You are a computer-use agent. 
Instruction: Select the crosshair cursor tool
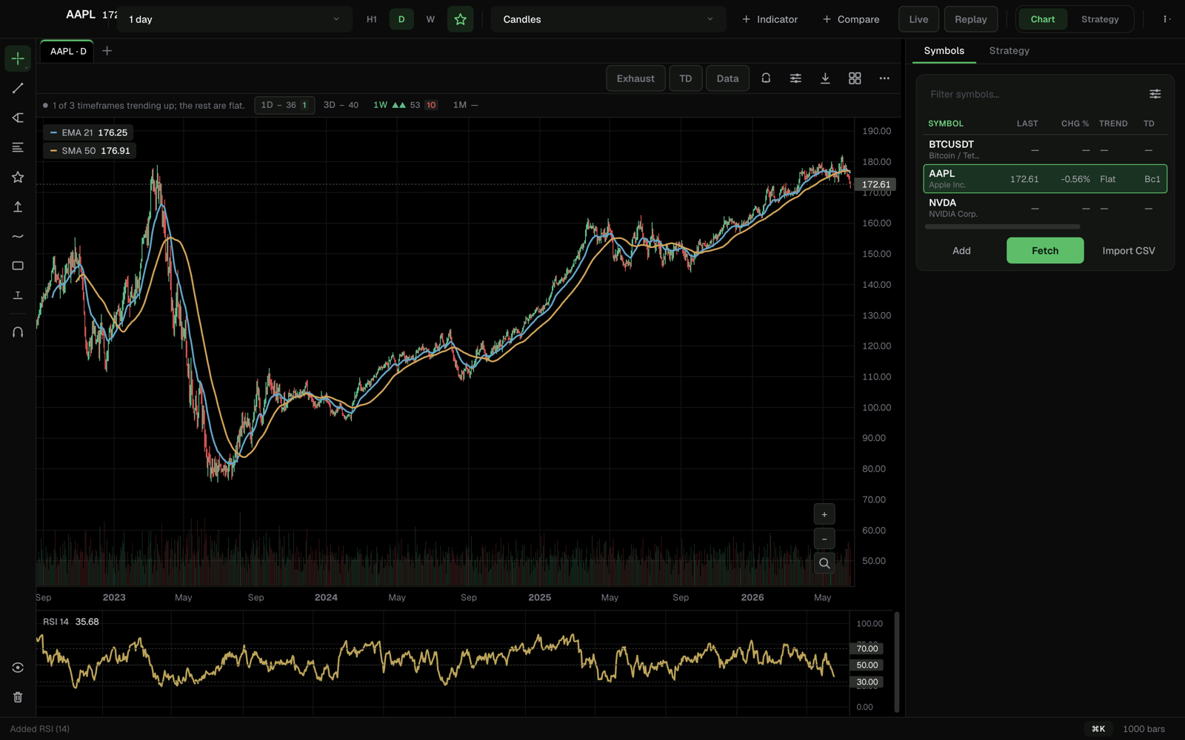point(18,58)
